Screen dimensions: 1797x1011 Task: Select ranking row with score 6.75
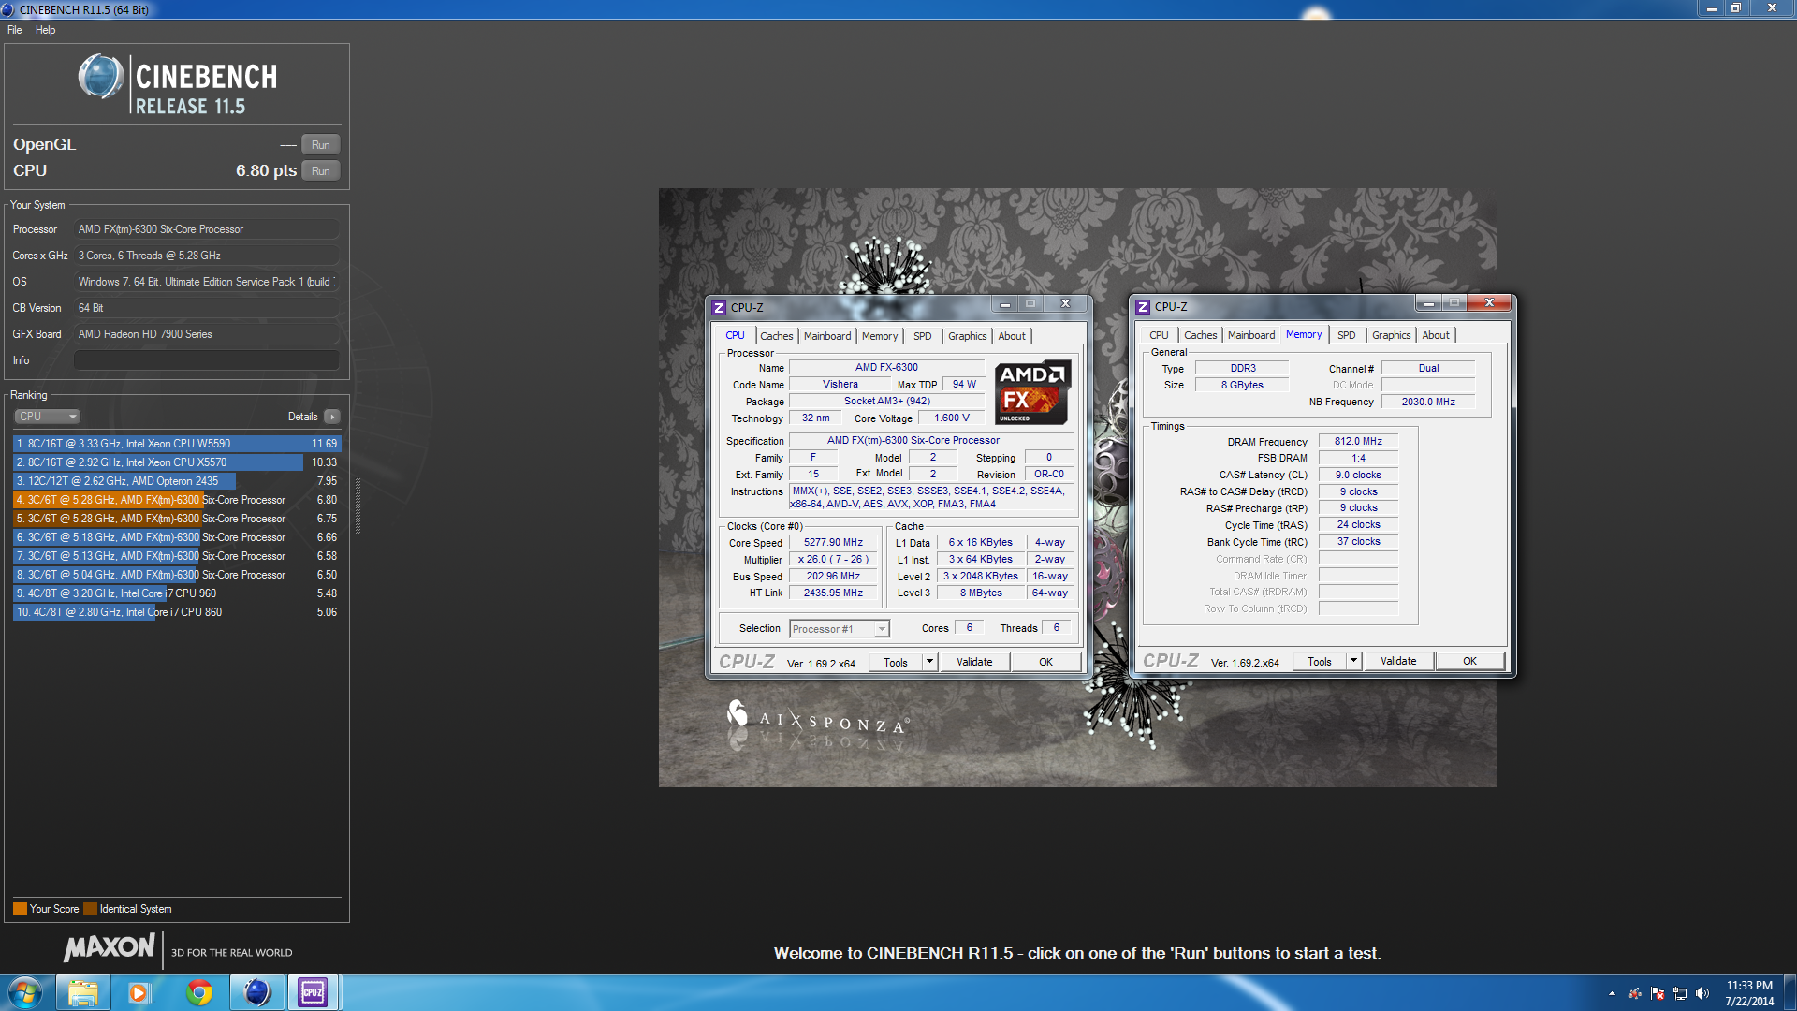[177, 519]
